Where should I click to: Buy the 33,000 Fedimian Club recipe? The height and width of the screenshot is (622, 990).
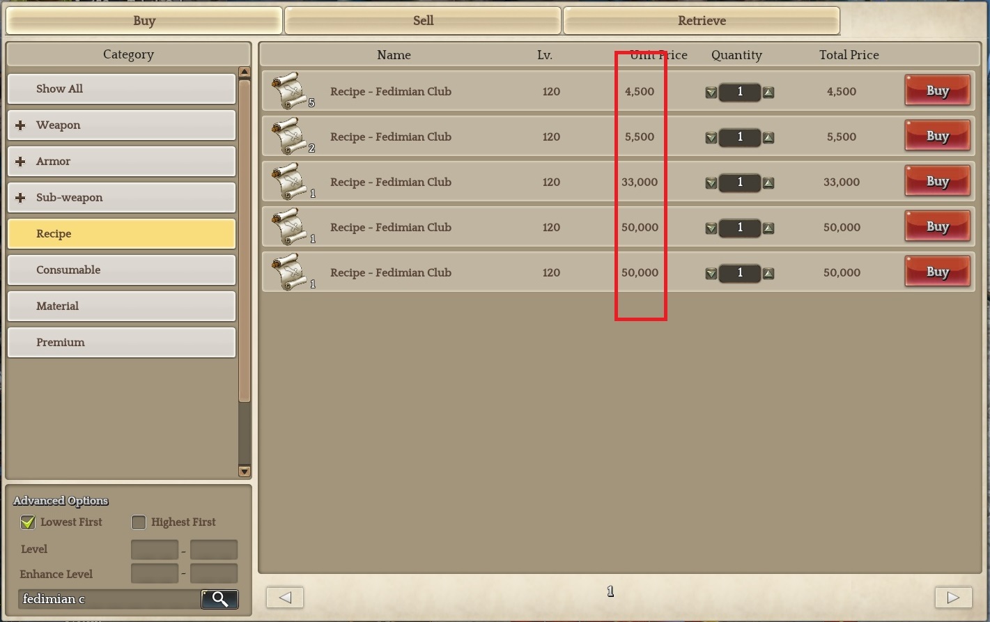tap(938, 181)
